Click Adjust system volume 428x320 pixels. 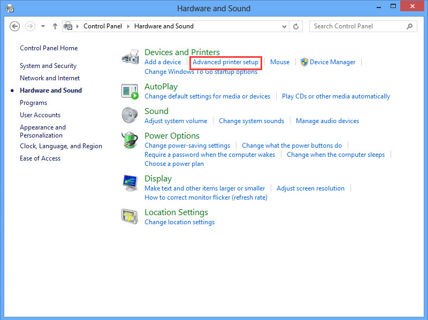coord(176,121)
